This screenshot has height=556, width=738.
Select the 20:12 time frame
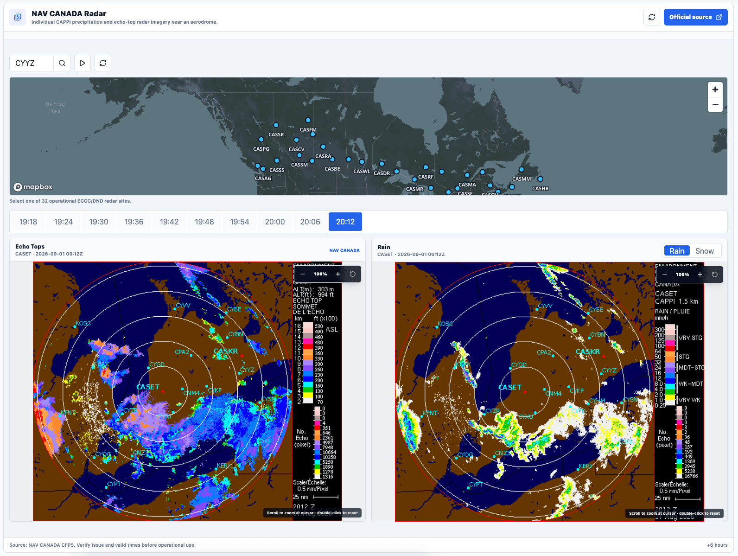(345, 222)
